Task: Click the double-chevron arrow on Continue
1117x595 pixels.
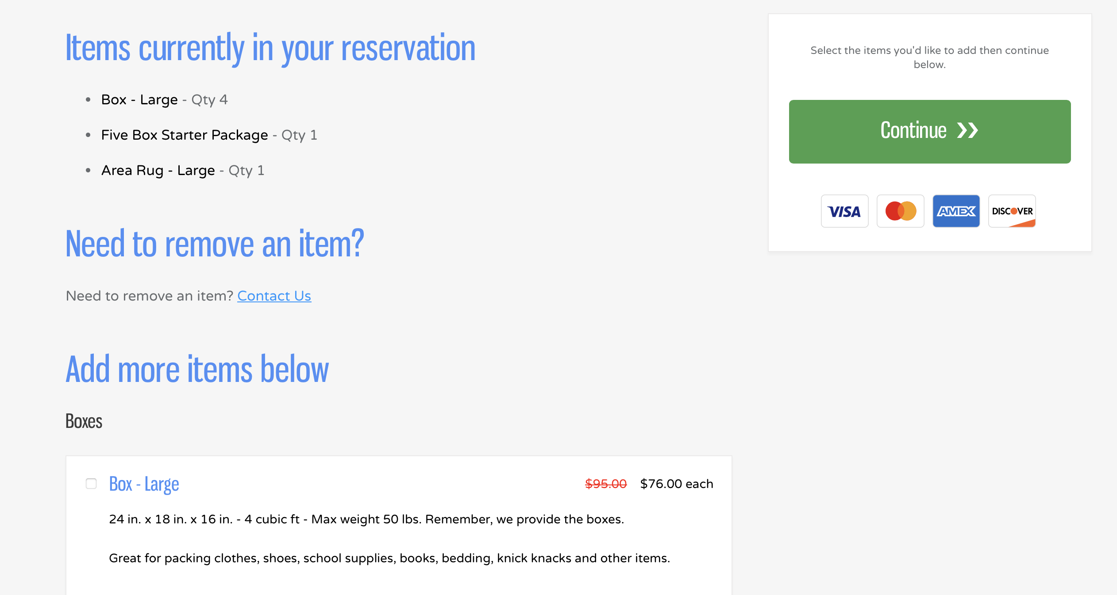Action: [x=967, y=130]
